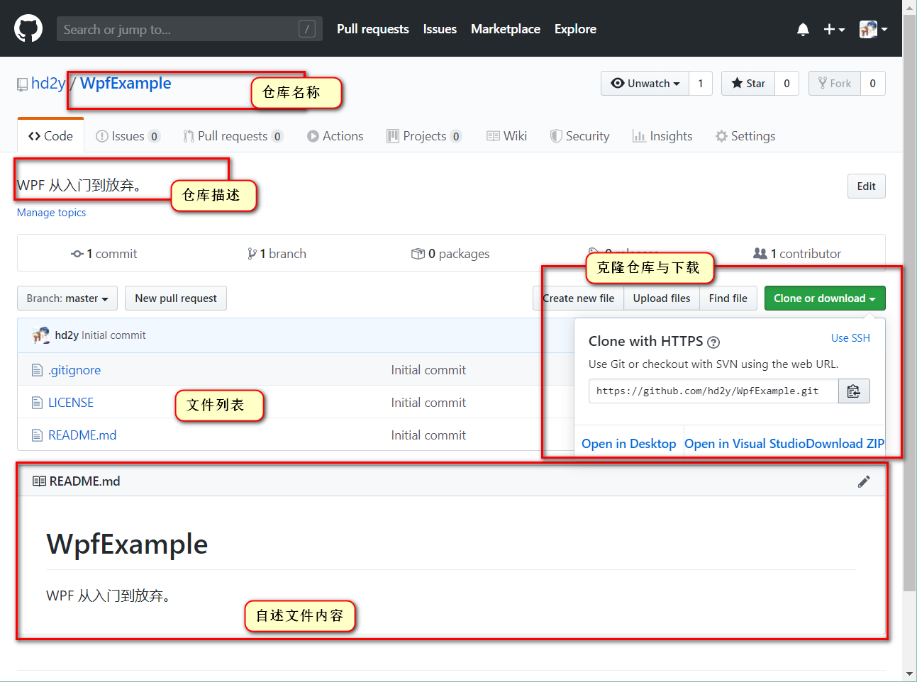Open the WpfExample repository link

pyautogui.click(x=126, y=83)
